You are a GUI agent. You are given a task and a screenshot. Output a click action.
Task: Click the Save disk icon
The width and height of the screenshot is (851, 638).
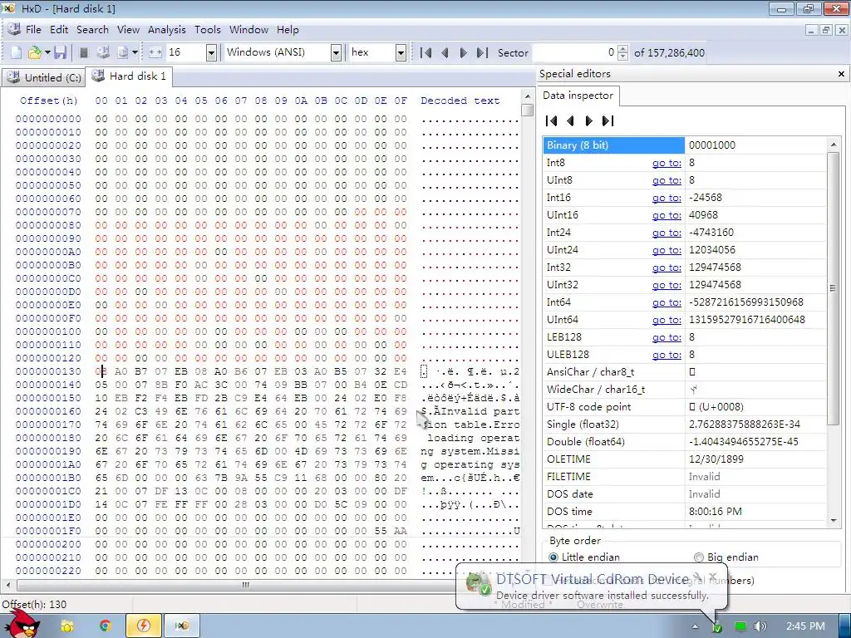[x=60, y=52]
